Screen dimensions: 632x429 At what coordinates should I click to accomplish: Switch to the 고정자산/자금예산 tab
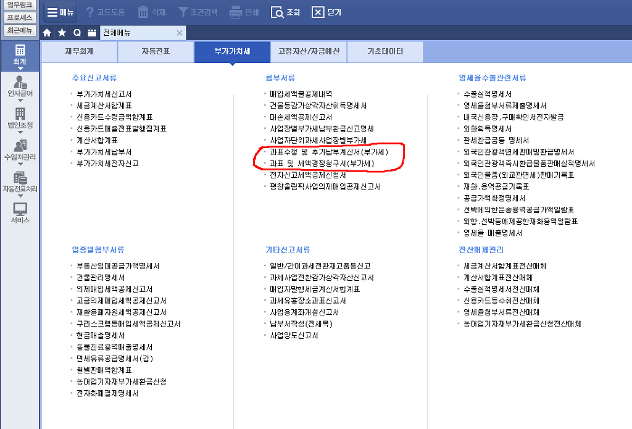[x=309, y=52]
